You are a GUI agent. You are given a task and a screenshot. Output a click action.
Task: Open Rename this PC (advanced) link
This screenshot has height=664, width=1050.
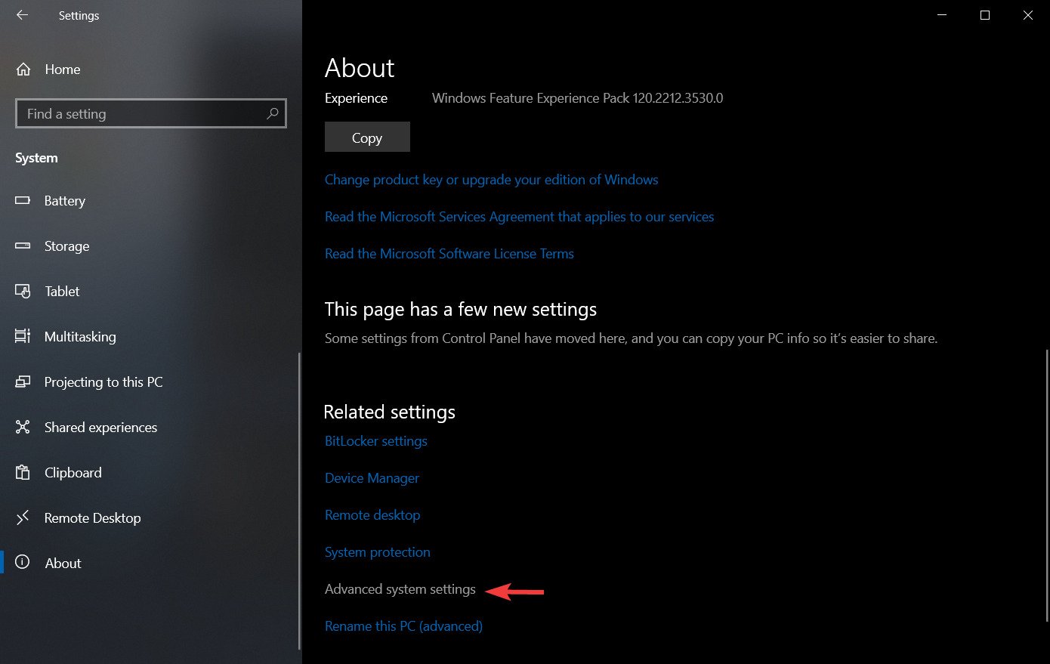[403, 626]
